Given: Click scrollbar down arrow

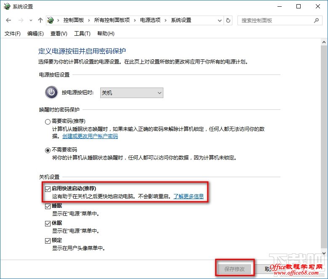Looking at the screenshot, I should coord(324,253).
